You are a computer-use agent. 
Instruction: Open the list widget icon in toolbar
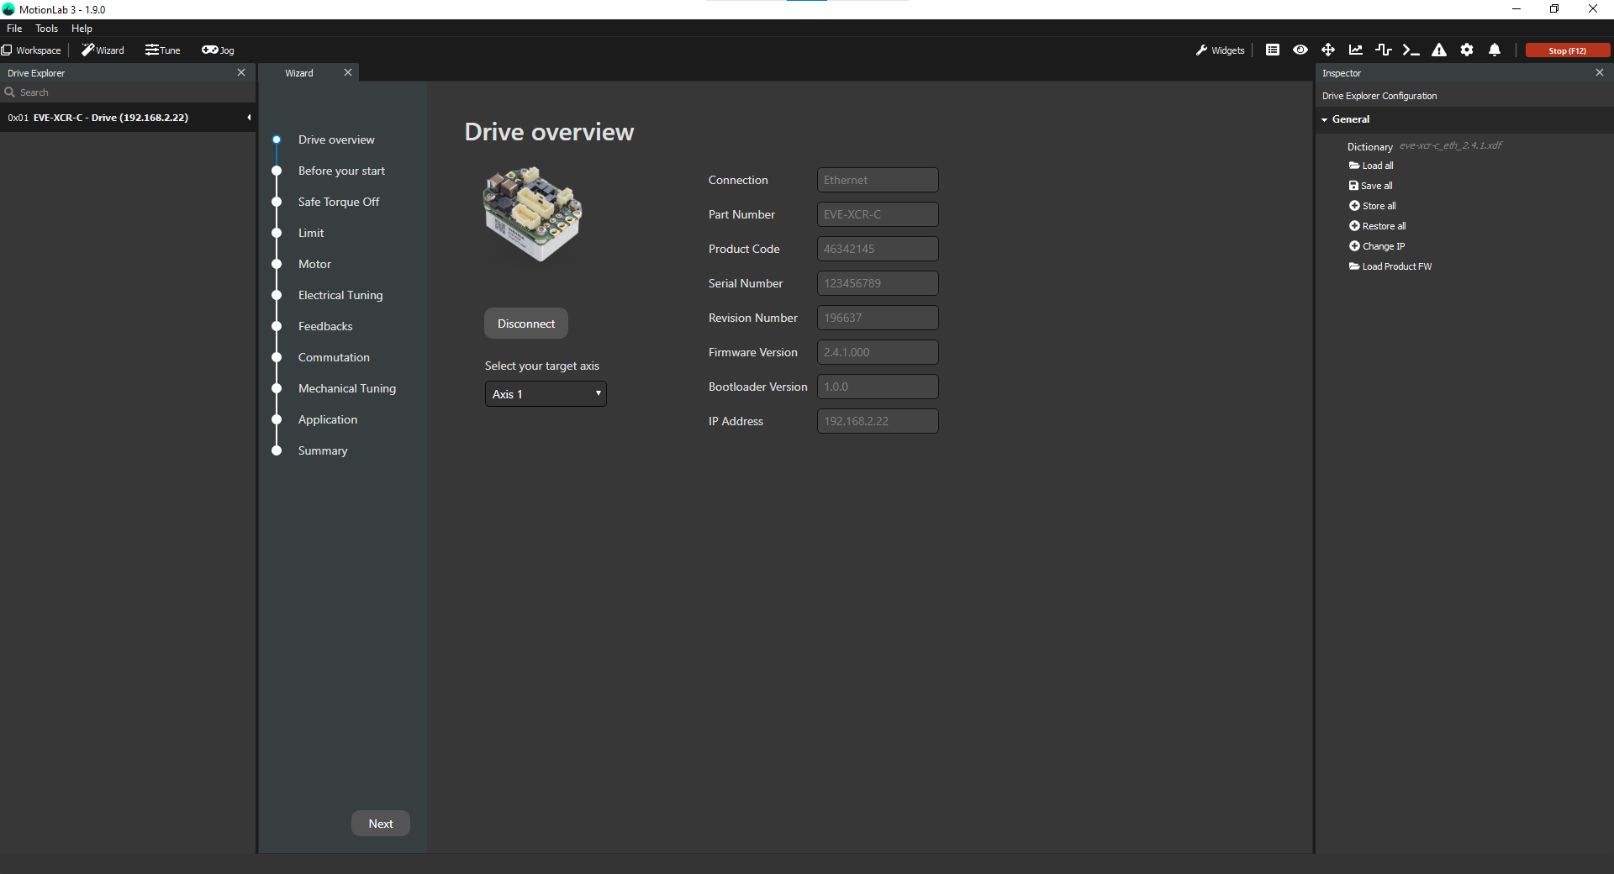click(1273, 50)
